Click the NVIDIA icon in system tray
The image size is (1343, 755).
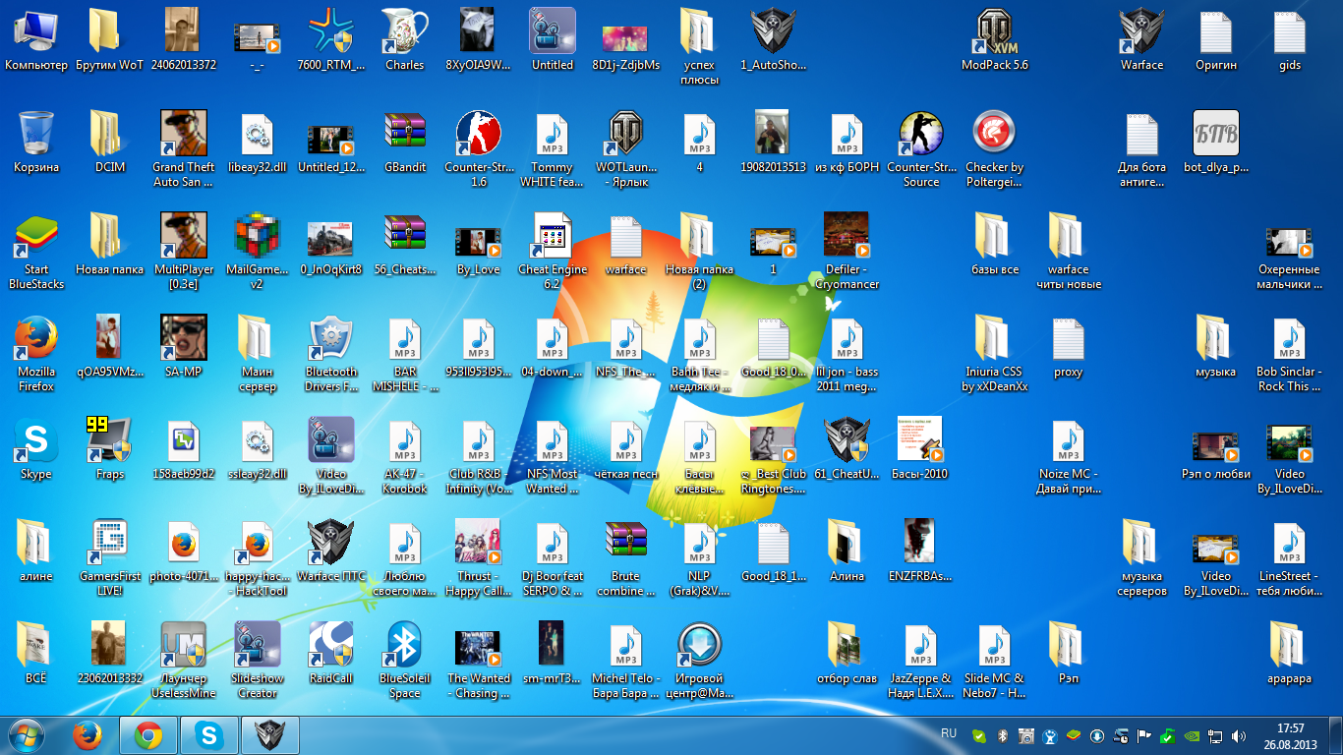click(x=1191, y=735)
